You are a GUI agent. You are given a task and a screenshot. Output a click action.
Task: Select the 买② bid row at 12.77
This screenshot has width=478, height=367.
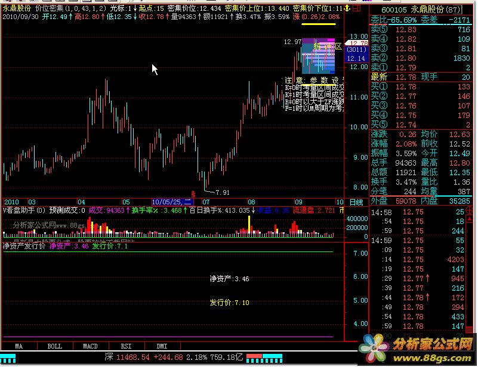coord(420,96)
